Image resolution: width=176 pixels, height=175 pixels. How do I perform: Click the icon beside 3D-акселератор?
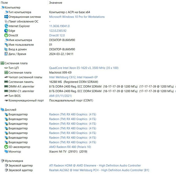click(6, 147)
